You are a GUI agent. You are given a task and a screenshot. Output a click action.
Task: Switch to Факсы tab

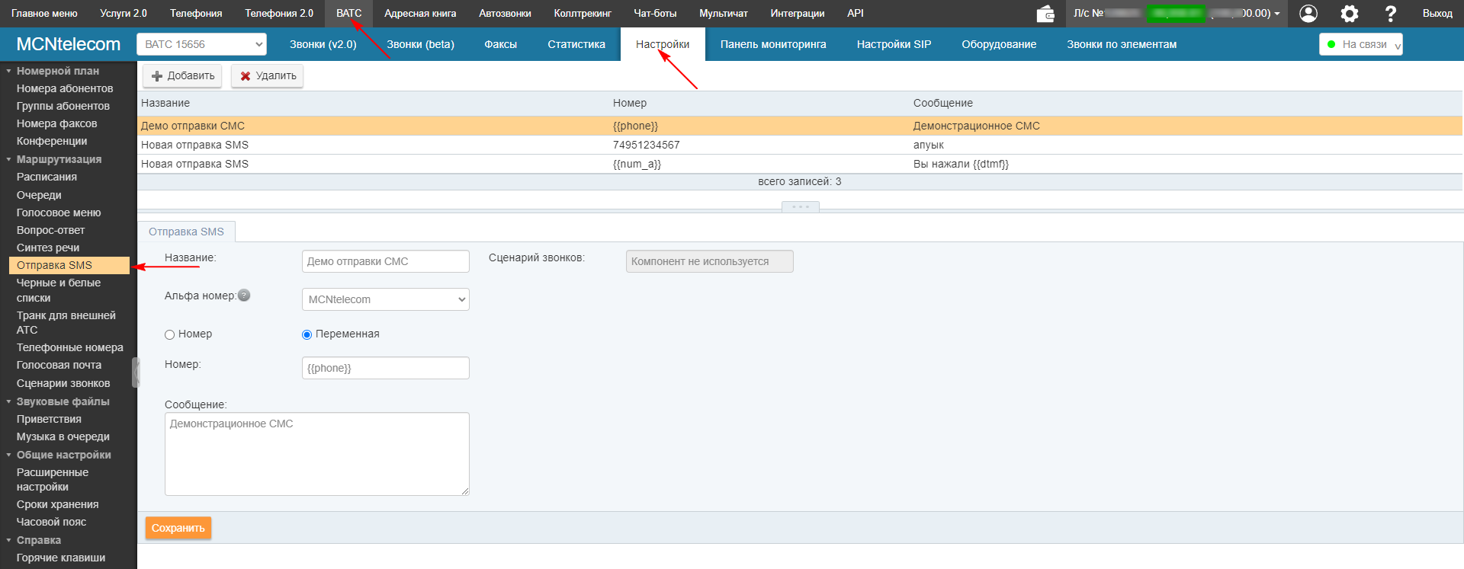tap(501, 44)
